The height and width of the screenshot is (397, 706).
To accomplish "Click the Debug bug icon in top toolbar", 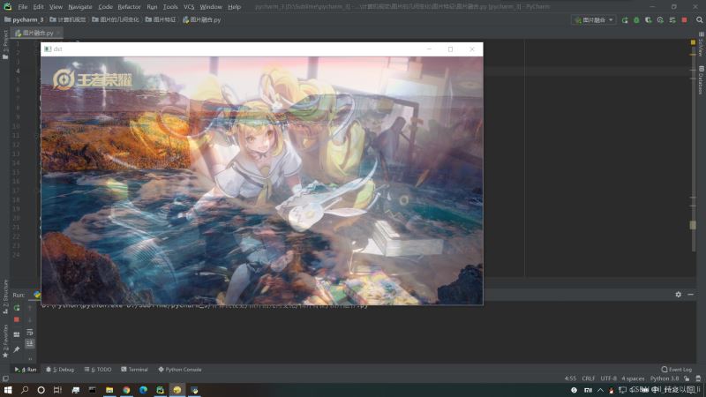I will point(636,20).
